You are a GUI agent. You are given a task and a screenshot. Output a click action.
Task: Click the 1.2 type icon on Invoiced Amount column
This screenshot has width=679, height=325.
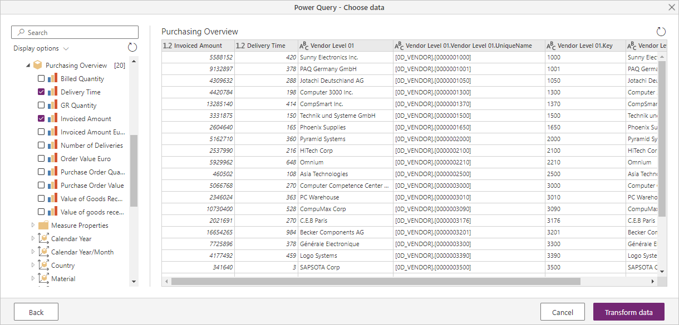pos(166,45)
